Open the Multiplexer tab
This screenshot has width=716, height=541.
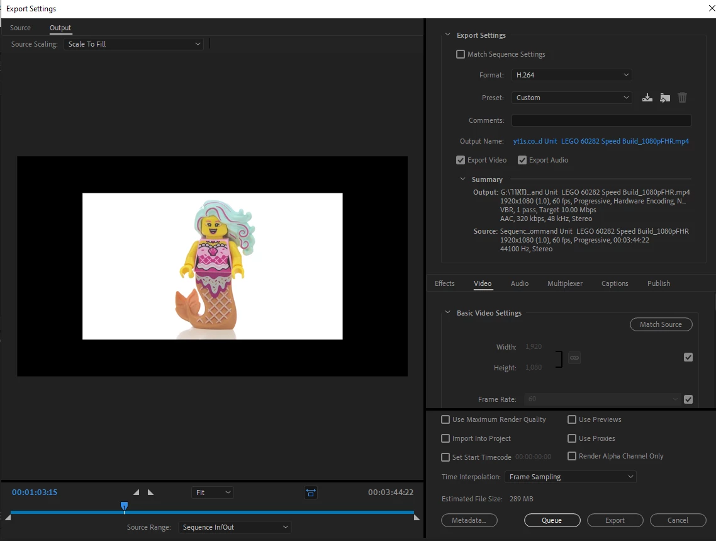coord(565,283)
